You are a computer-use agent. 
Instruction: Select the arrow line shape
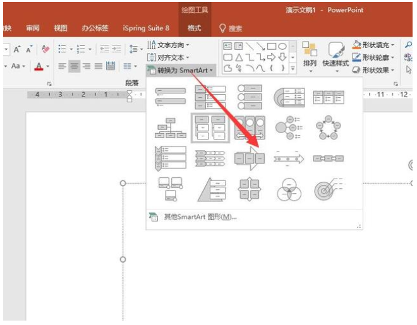click(260, 46)
